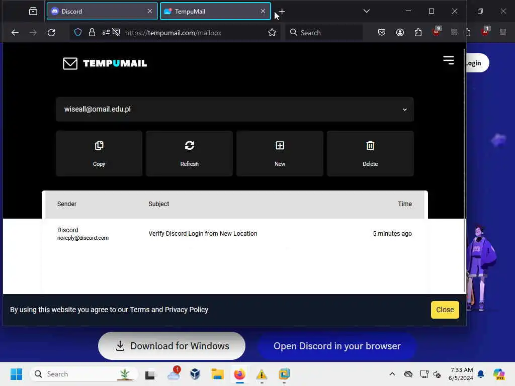Open the VMware app icon on taskbar
Viewport: 515px width, 386px height.
point(284,374)
